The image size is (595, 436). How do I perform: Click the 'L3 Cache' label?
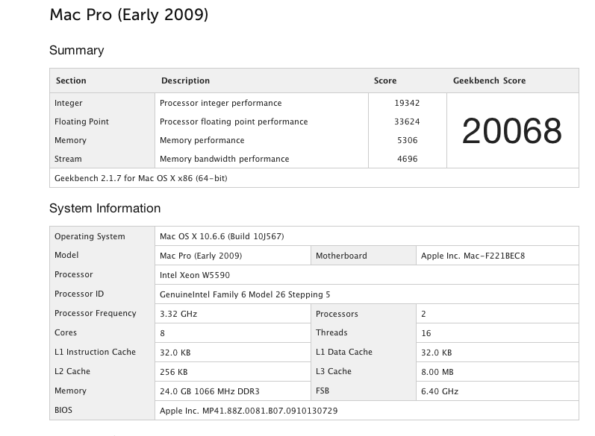[334, 371]
